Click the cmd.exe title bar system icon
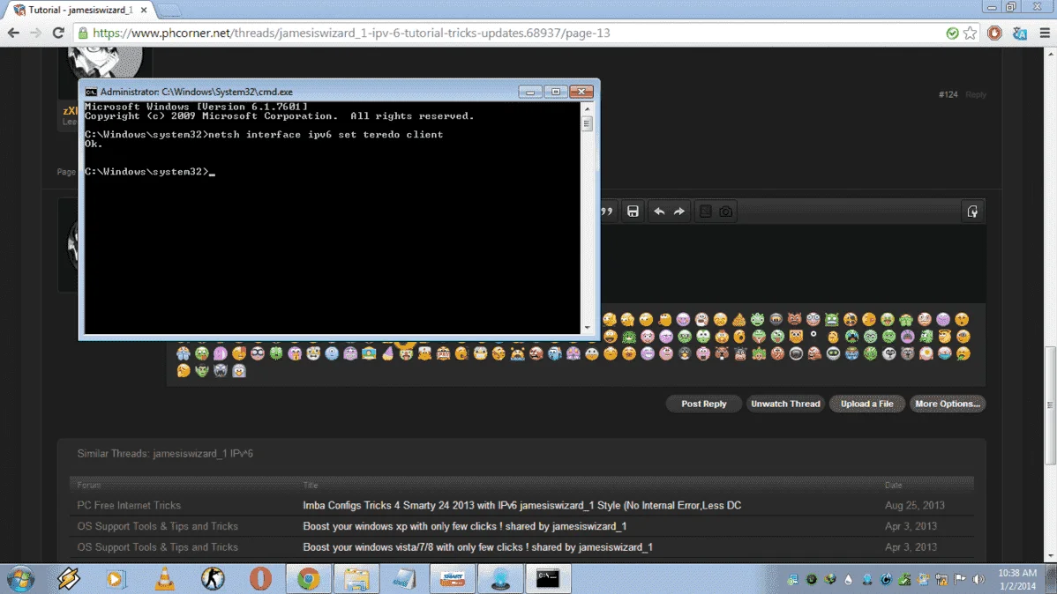 coord(91,92)
